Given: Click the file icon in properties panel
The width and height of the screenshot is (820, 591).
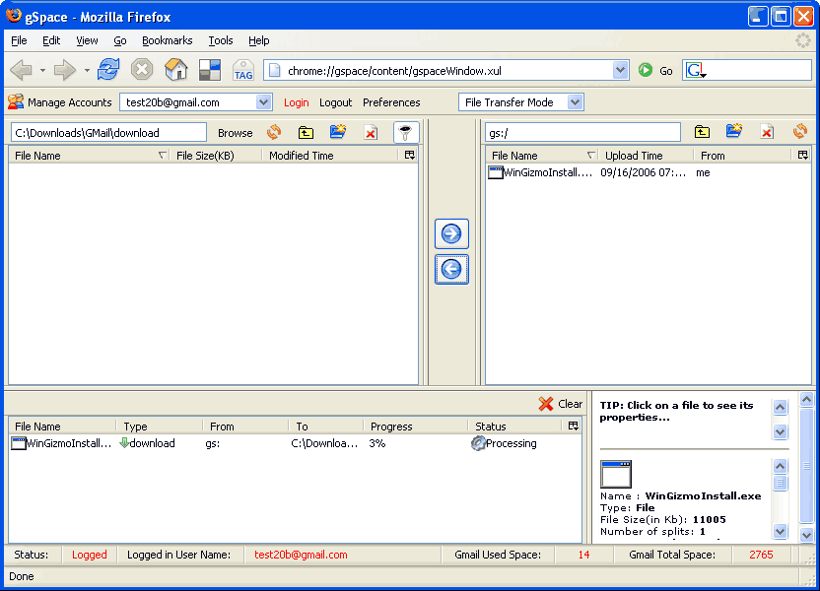Looking at the screenshot, I should [616, 474].
